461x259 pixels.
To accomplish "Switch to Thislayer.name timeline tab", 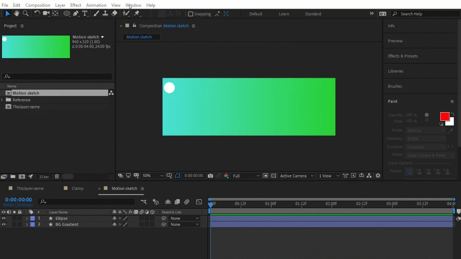I will click(30, 188).
